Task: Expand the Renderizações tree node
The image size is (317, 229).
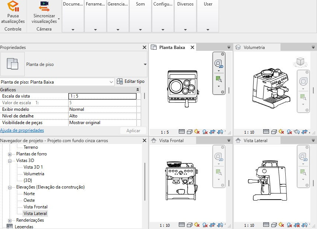Action: [10, 221]
